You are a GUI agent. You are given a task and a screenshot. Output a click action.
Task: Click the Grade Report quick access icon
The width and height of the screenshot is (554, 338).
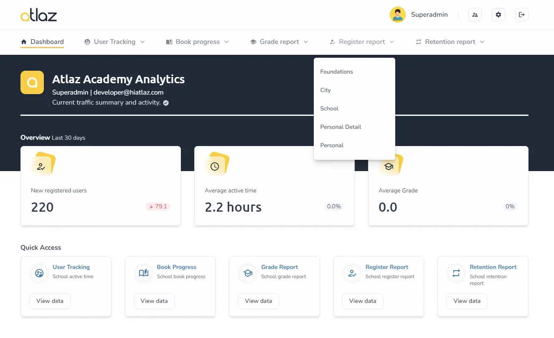click(248, 273)
